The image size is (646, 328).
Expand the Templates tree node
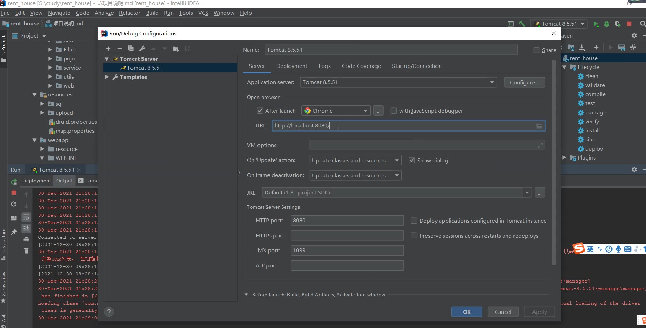coord(107,77)
